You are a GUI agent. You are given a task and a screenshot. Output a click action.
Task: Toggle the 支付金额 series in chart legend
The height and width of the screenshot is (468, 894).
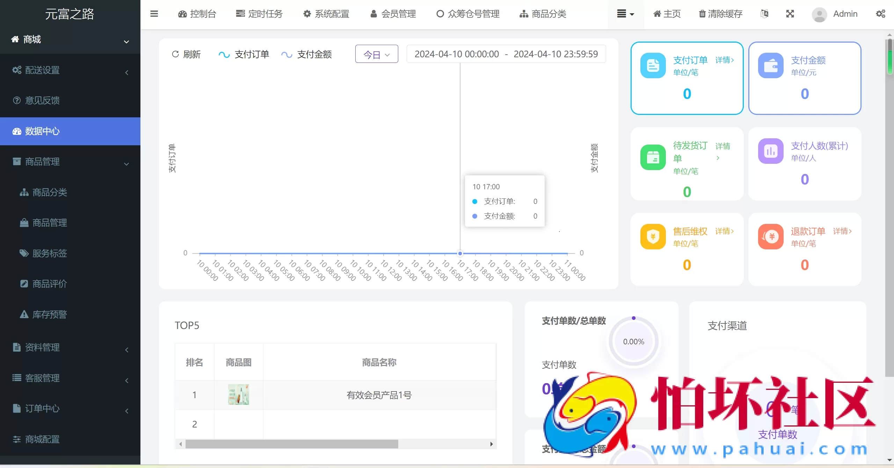point(307,54)
